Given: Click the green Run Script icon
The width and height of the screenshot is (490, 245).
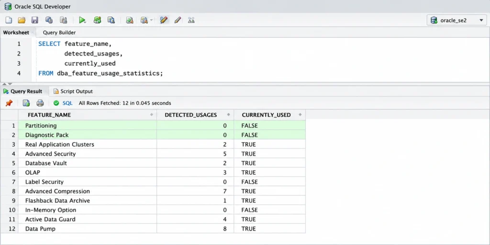Looking at the screenshot, I should click(97, 20).
